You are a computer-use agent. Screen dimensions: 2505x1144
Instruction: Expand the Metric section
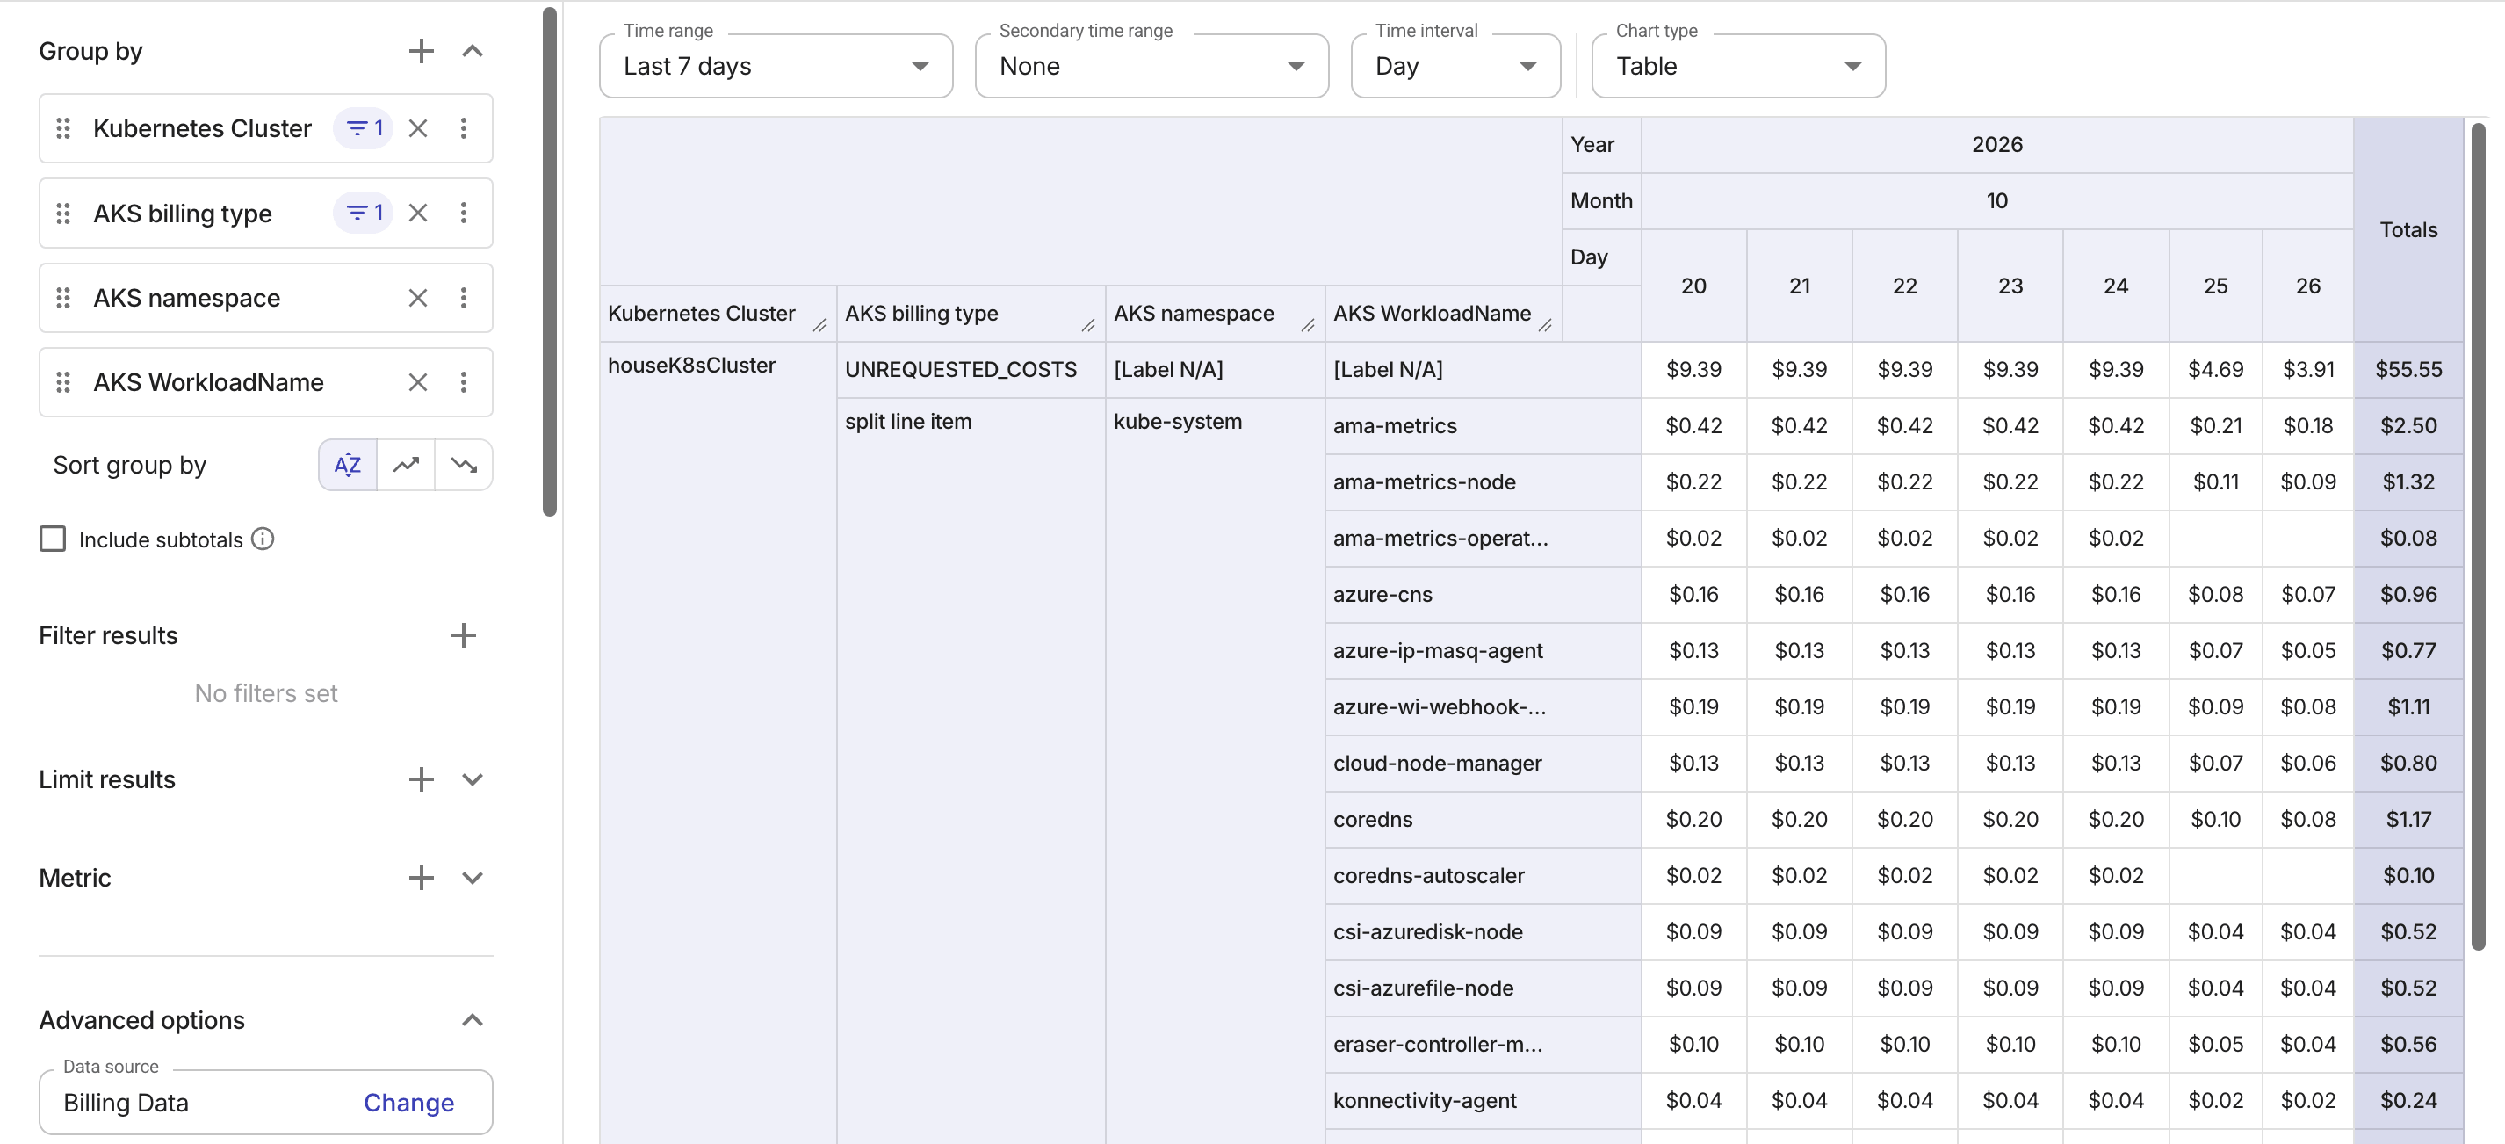click(x=473, y=878)
